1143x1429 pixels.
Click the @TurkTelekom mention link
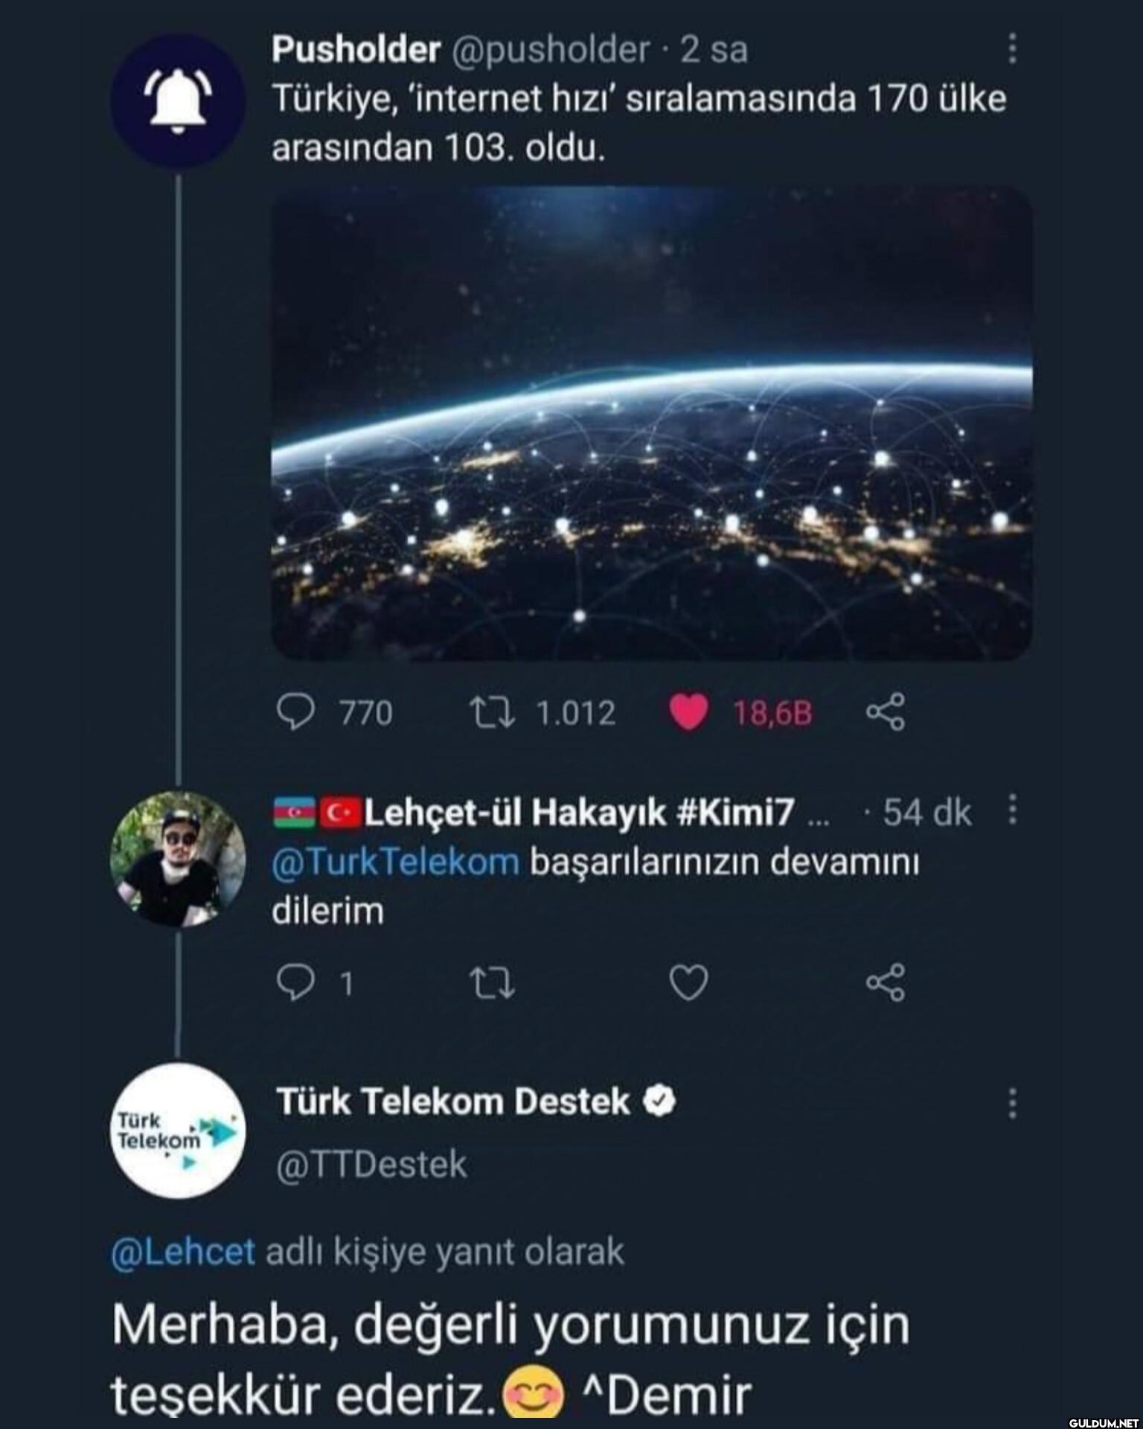[x=395, y=863]
